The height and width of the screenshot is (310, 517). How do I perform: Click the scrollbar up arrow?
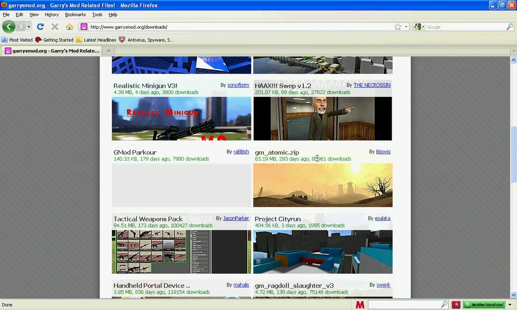[513, 60]
